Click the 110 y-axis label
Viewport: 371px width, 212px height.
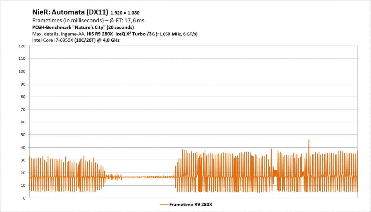coord(22,59)
